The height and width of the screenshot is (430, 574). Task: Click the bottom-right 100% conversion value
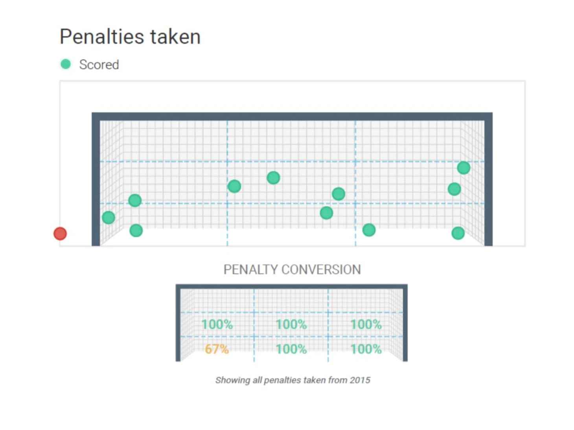coord(366,349)
